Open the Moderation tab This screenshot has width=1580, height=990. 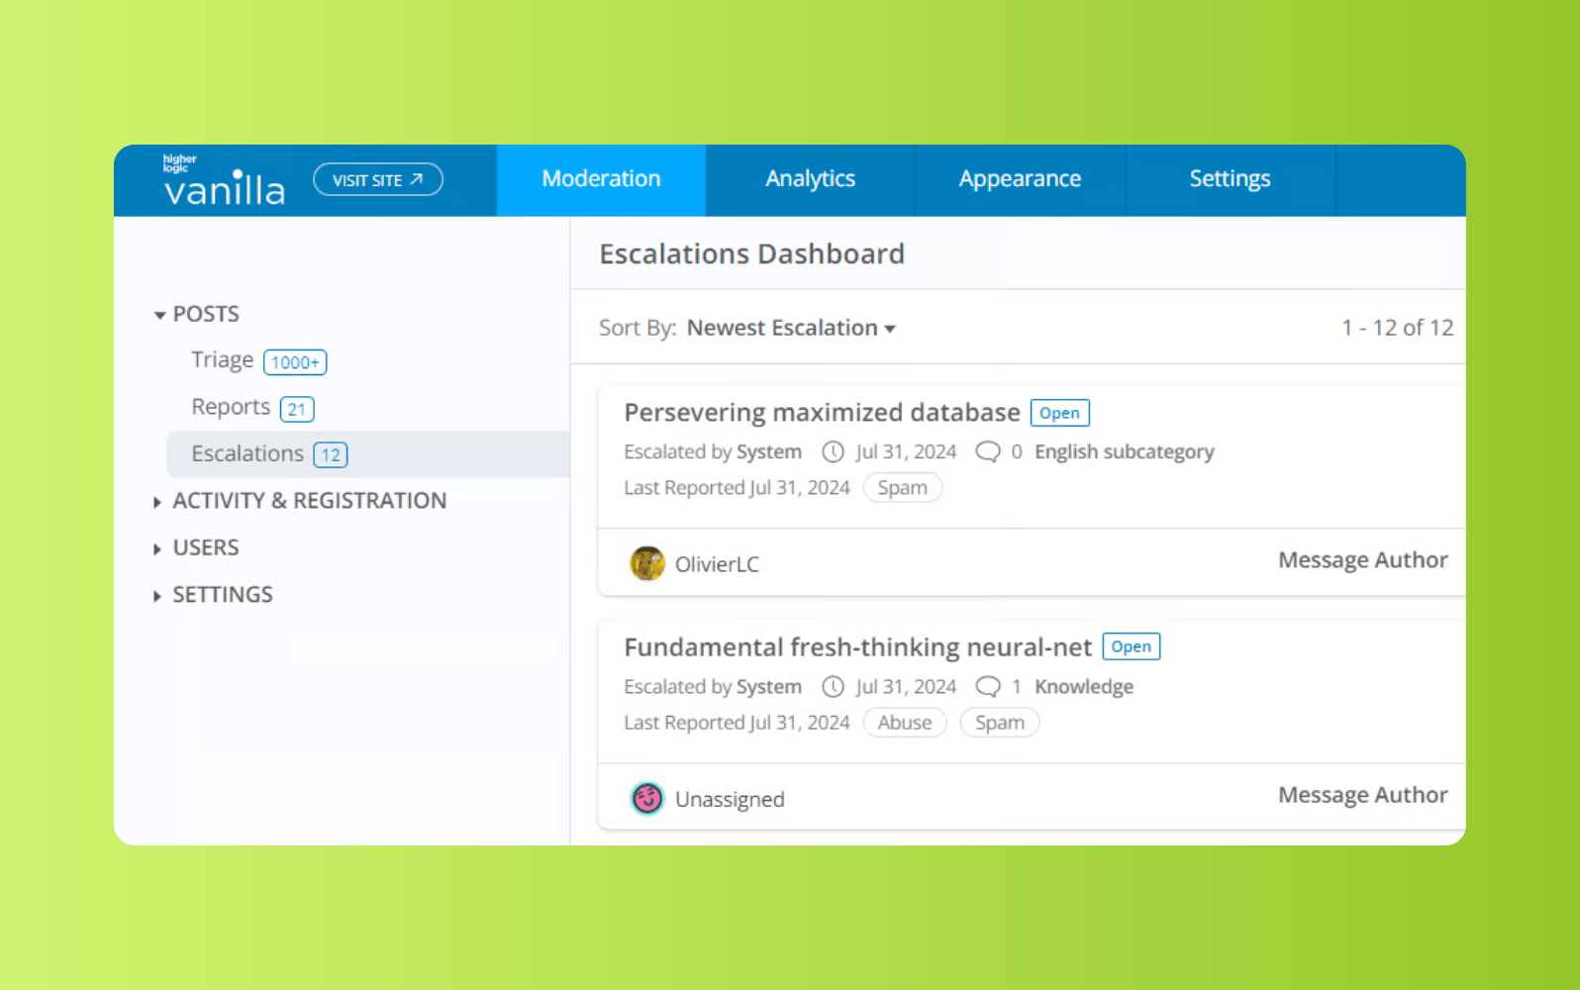601,179
